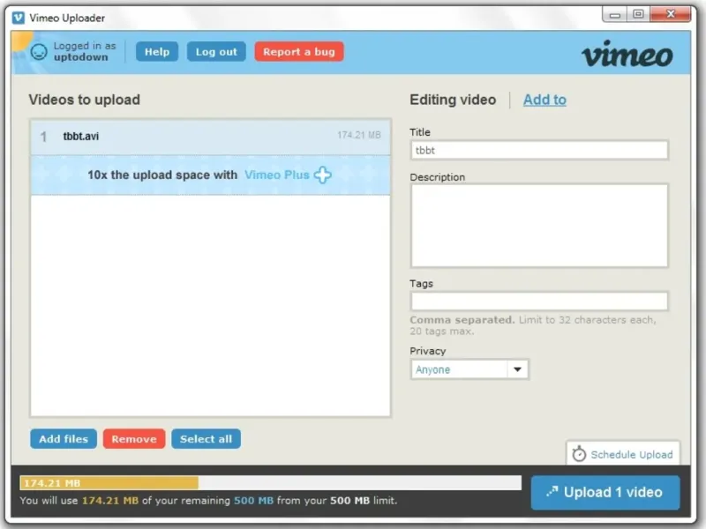
Task: Log out of the uptodown account
Action: click(216, 52)
